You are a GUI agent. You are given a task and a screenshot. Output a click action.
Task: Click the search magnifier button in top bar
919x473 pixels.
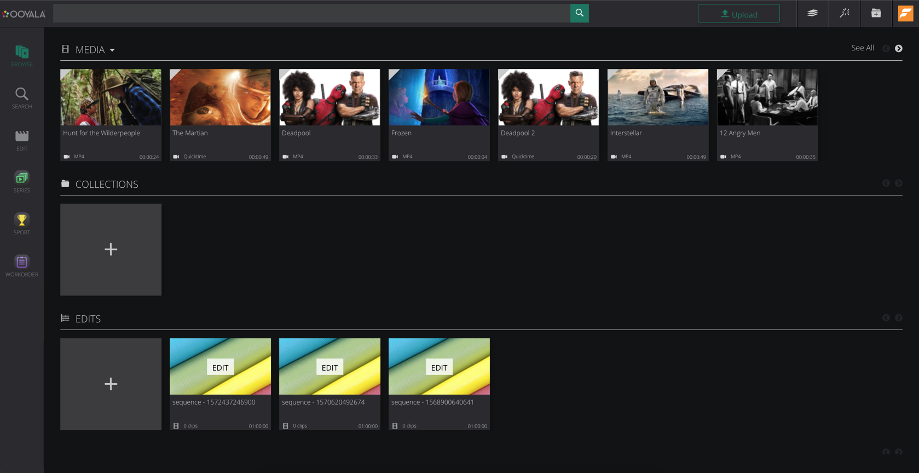tap(579, 13)
